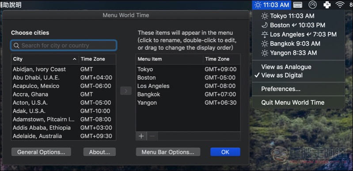The width and height of the screenshot is (353, 171).
Task: Open Preferences... from the menu
Action: click(x=299, y=89)
